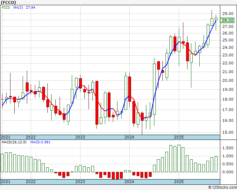Image resolution: width=237 pixels, height=190 pixels.
Task: Click the 20.00 price axis label
Action: [x=228, y=80]
